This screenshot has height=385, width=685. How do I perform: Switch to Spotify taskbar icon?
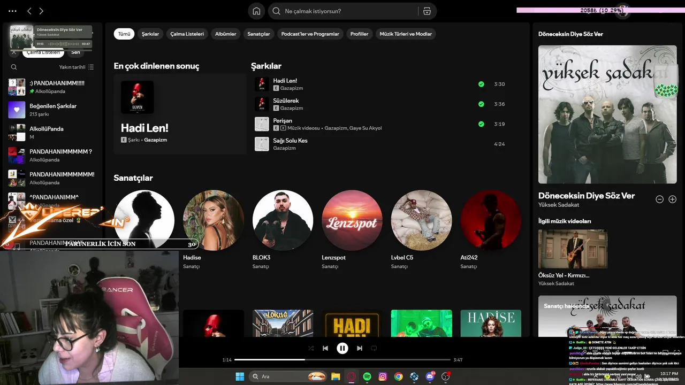pyautogui.click(x=367, y=376)
